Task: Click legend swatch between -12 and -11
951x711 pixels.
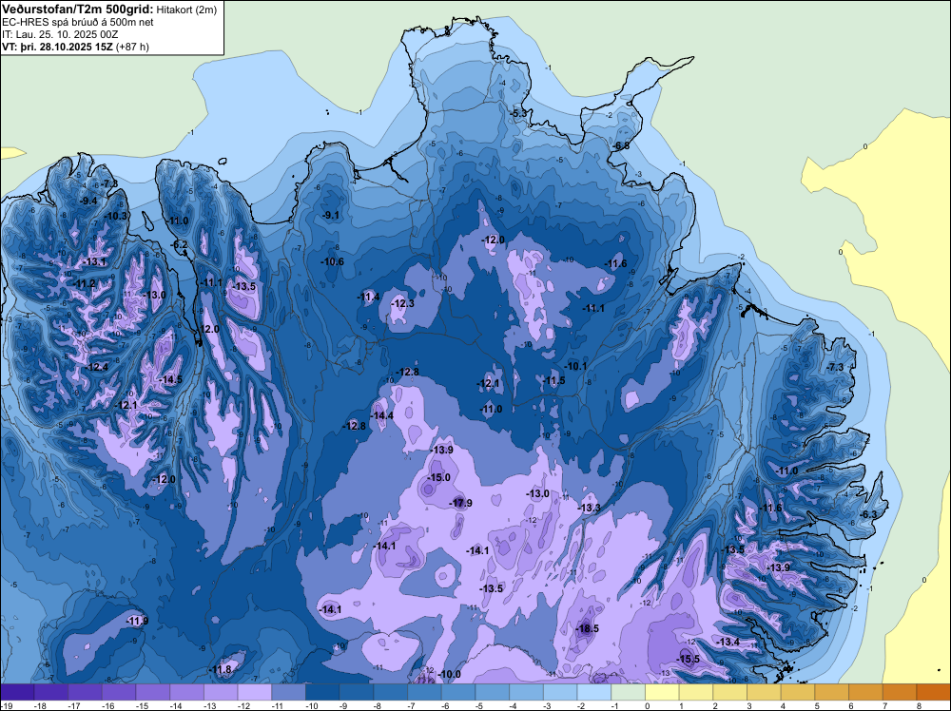Action: pyautogui.click(x=255, y=692)
